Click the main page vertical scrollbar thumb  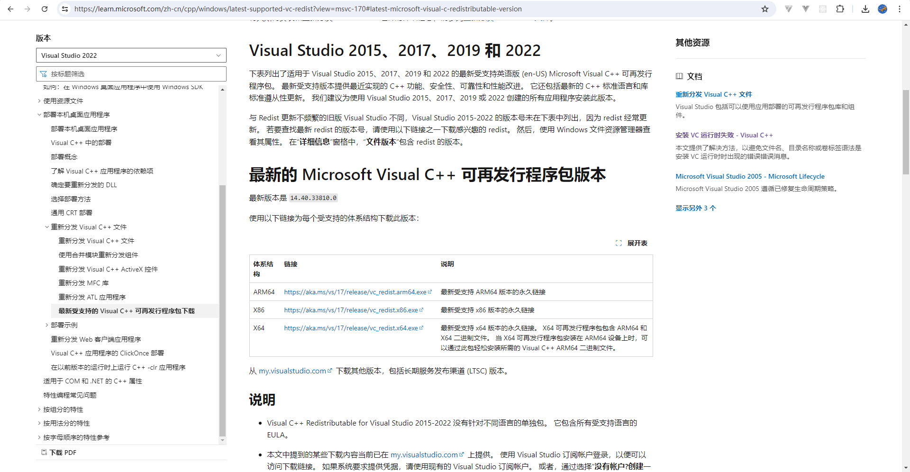point(906,132)
